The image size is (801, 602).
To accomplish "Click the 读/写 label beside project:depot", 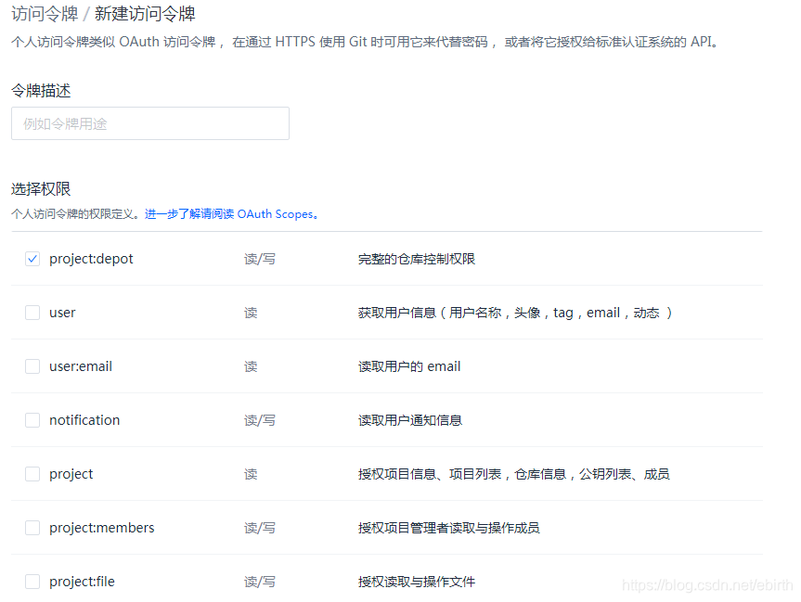I will (259, 258).
